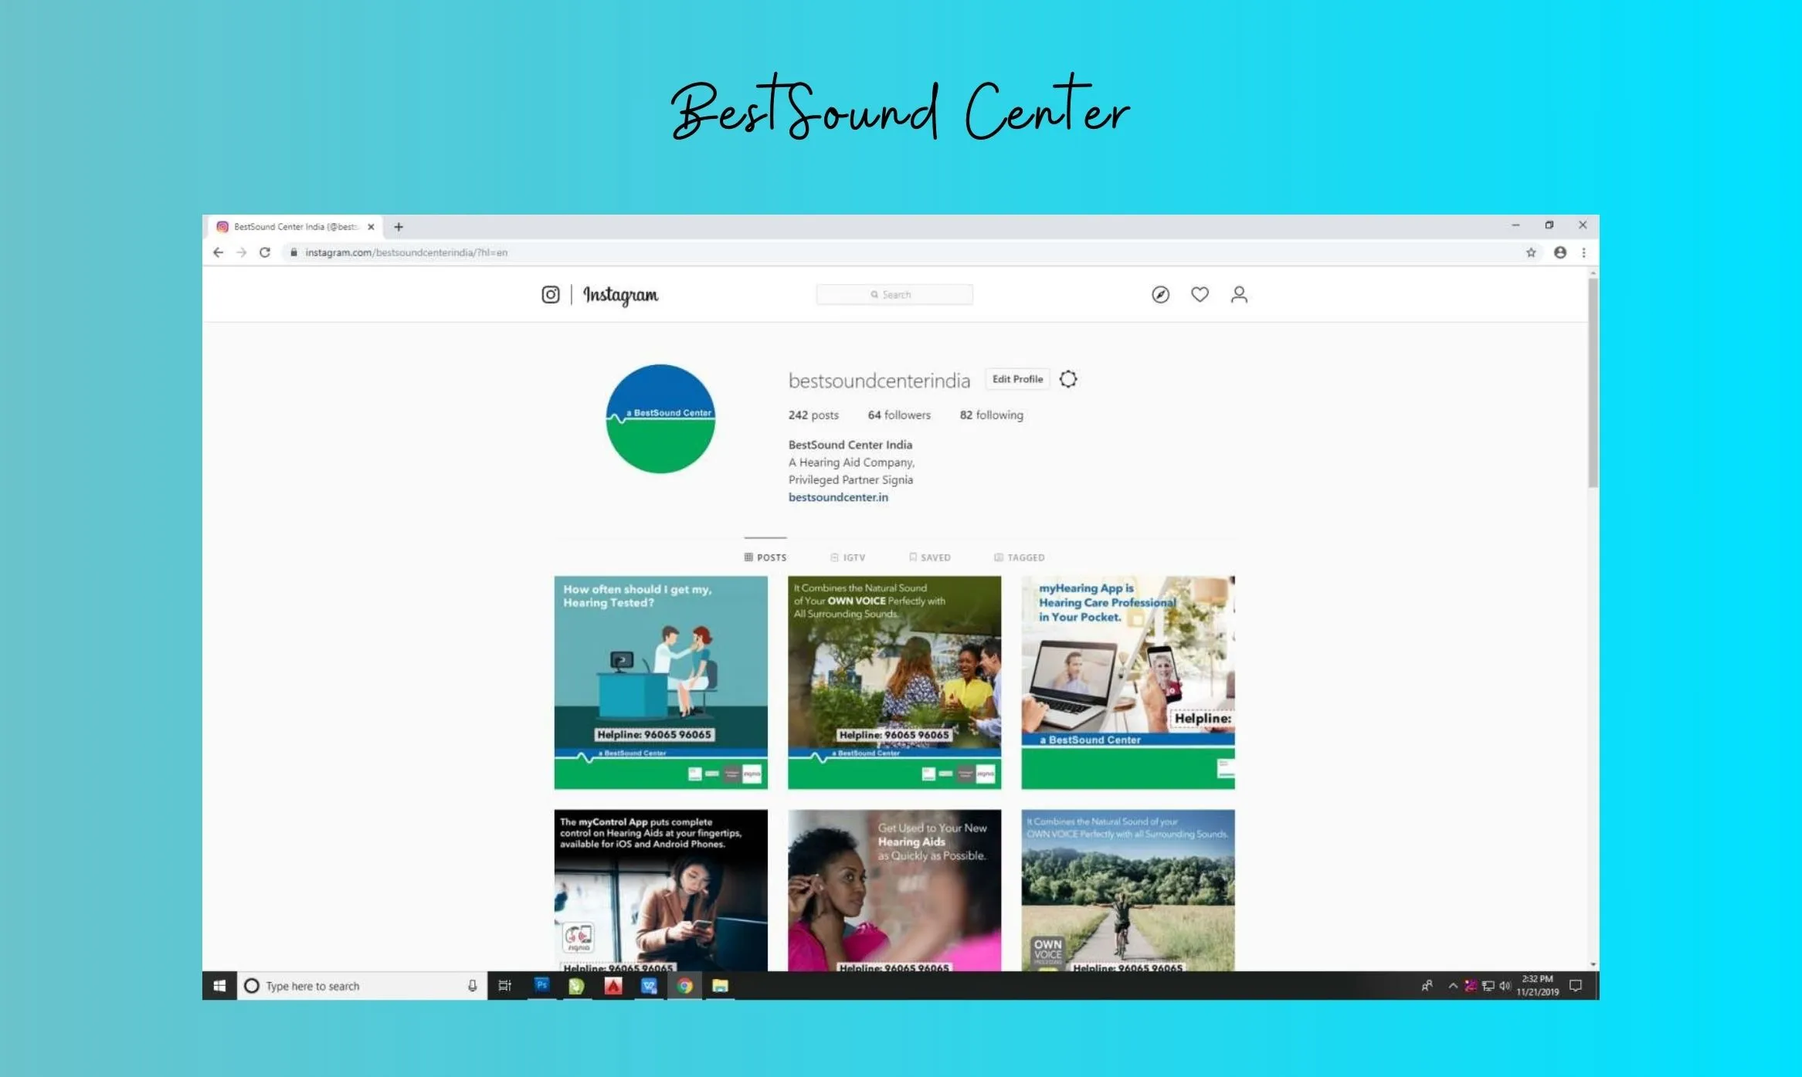Open File Explorer from taskbar
Viewport: 1802px width, 1077px height.
point(720,985)
